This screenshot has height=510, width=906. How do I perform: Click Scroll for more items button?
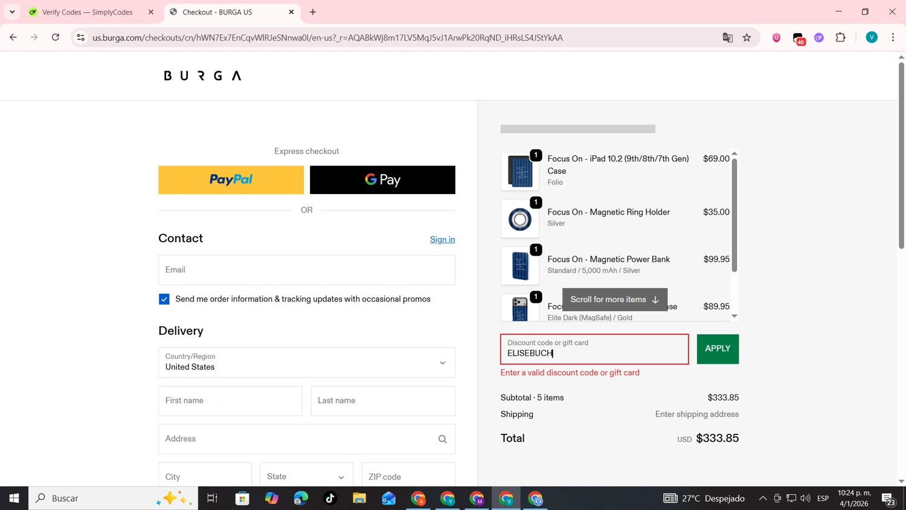(615, 300)
